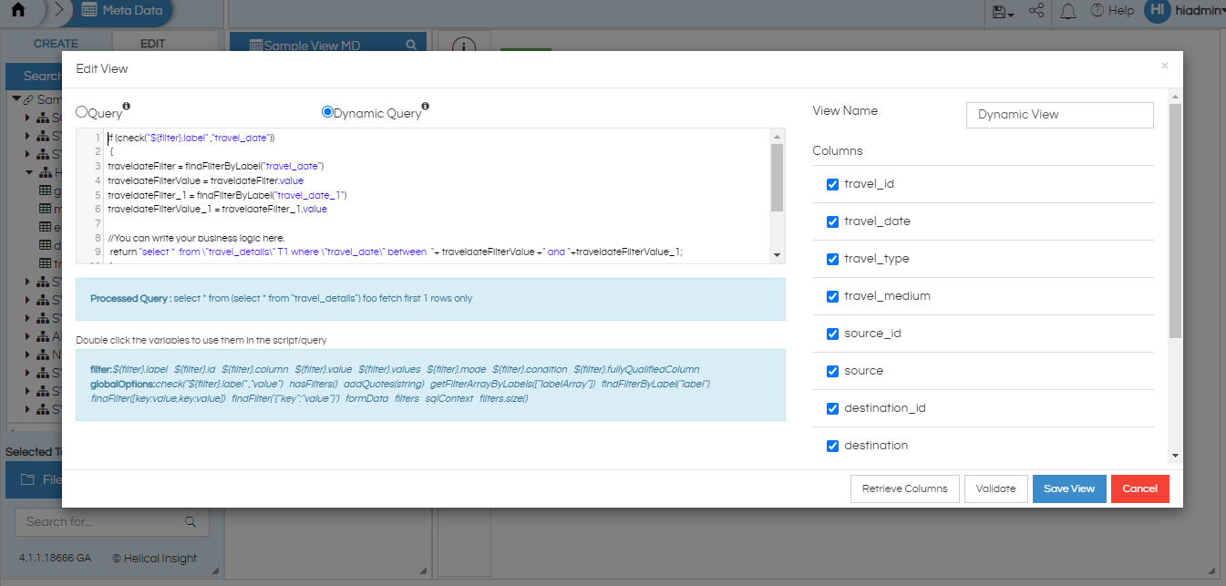Screen dimensions: 1226x586
Task: Uncheck the travel_date column
Action: (832, 221)
